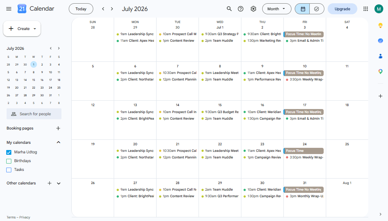
Task: Open the Privacy link
Action: [25, 217]
